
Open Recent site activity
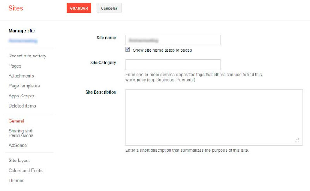pyautogui.click(x=27, y=56)
